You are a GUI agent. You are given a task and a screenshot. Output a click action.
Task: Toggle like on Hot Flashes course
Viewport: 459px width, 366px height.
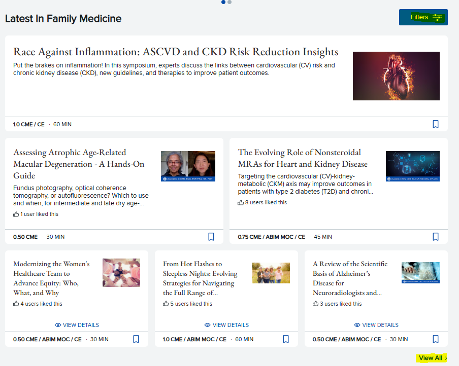coord(166,304)
